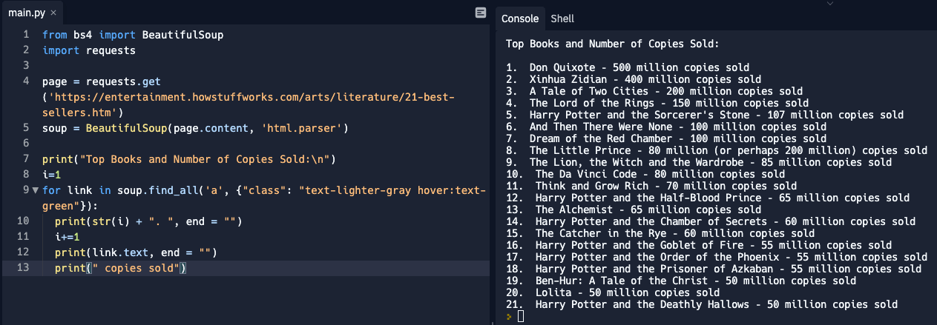The image size is (937, 325).
Task: Close the main.py editor tab
Action: click(53, 13)
